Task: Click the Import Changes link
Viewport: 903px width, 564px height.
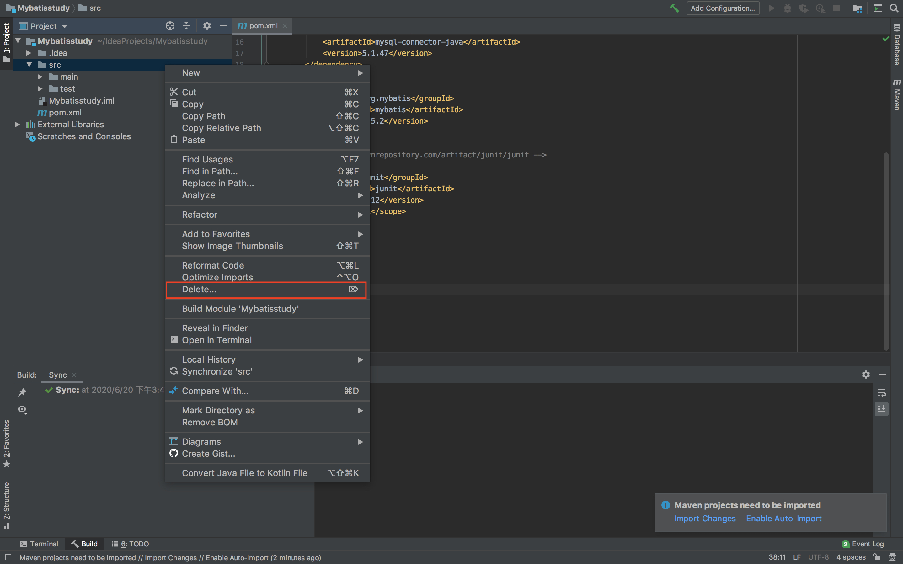Action: (x=705, y=519)
